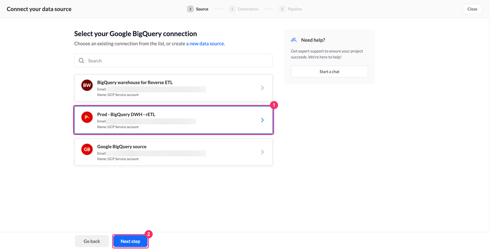Viewport: 490px width, 250px height.
Task: Close the data source wizard
Action: pyautogui.click(x=472, y=9)
